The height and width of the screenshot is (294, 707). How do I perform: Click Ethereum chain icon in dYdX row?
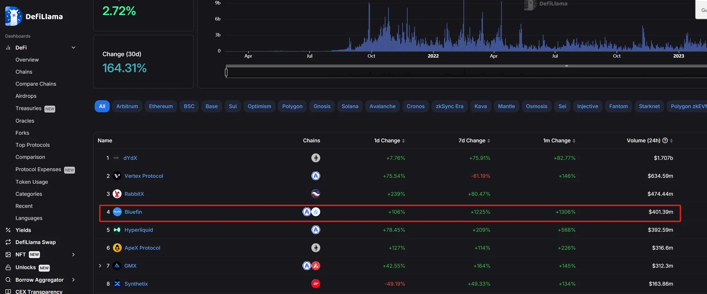tap(316, 158)
